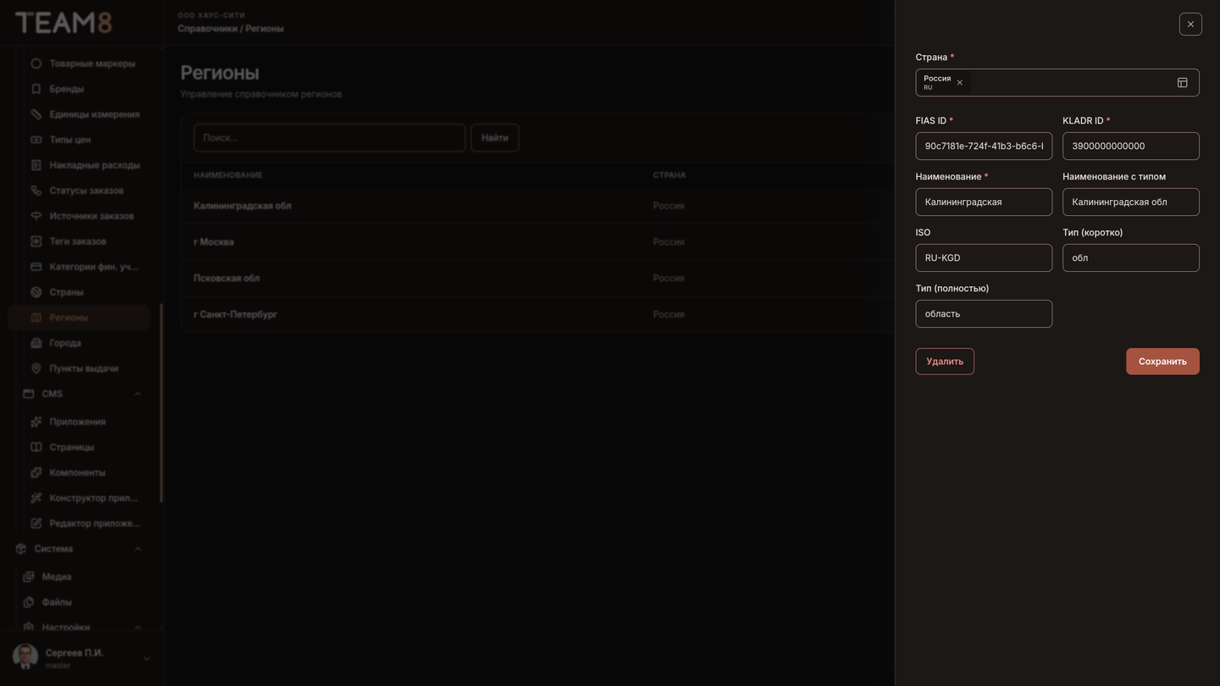The height and width of the screenshot is (686, 1220).
Task: Close the region edit side panel
Action: pyautogui.click(x=1190, y=24)
